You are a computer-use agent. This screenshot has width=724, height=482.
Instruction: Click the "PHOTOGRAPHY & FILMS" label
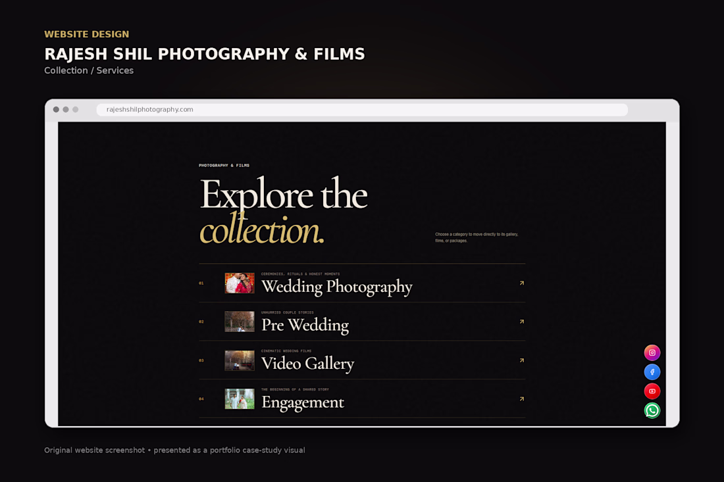coord(224,166)
